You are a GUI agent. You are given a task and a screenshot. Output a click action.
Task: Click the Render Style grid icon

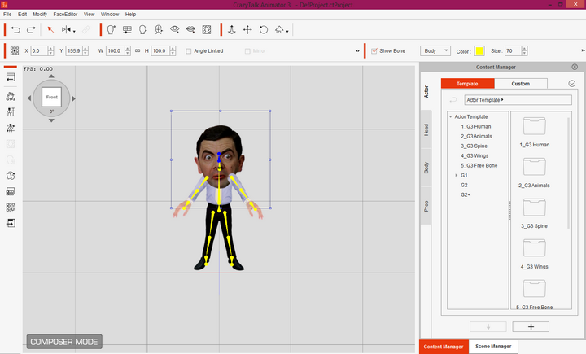[11, 207]
